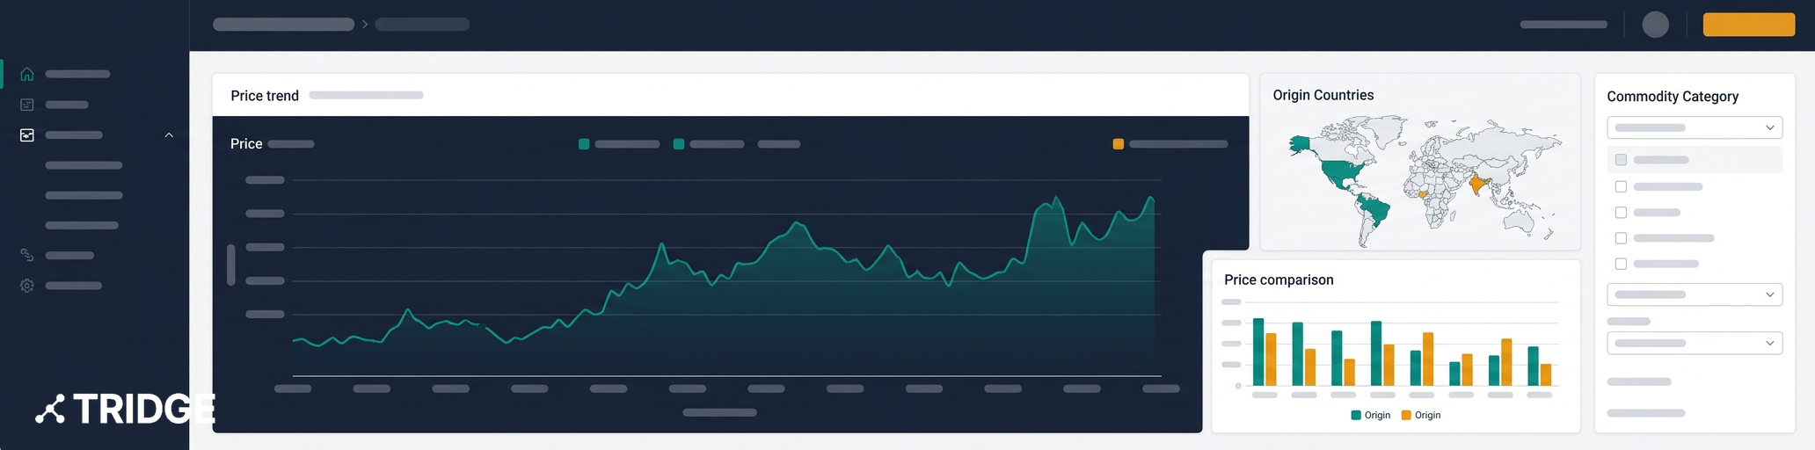Viewport: 1815px width, 450px height.
Task: Click the Origin Countries heading
Action: [x=1323, y=95]
